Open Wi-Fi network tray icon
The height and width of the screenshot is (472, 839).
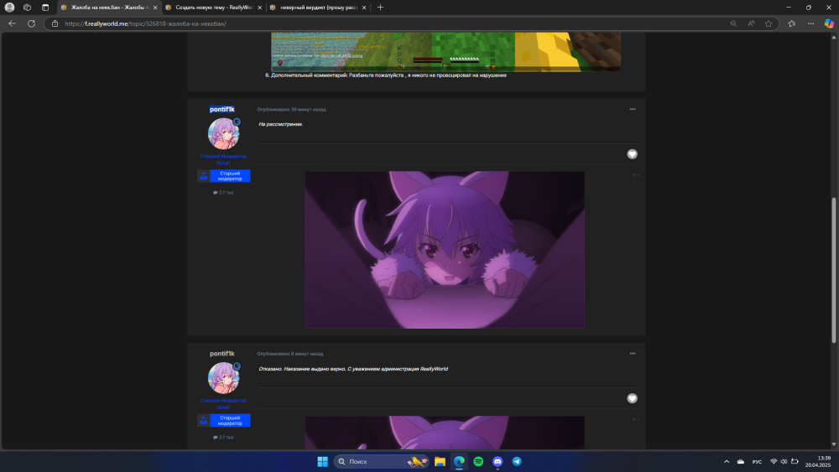pyautogui.click(x=774, y=461)
